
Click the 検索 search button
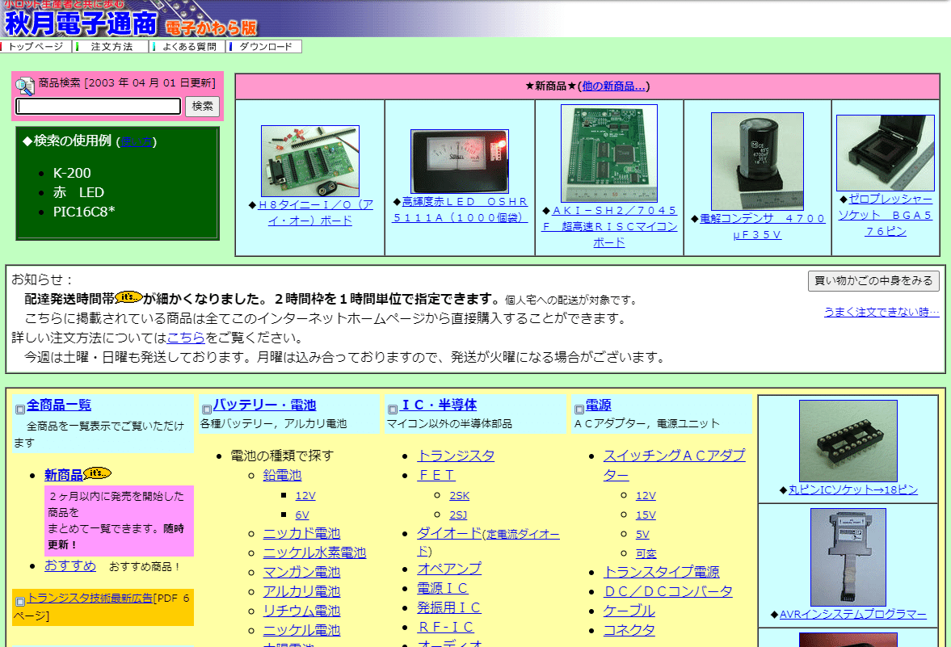203,106
